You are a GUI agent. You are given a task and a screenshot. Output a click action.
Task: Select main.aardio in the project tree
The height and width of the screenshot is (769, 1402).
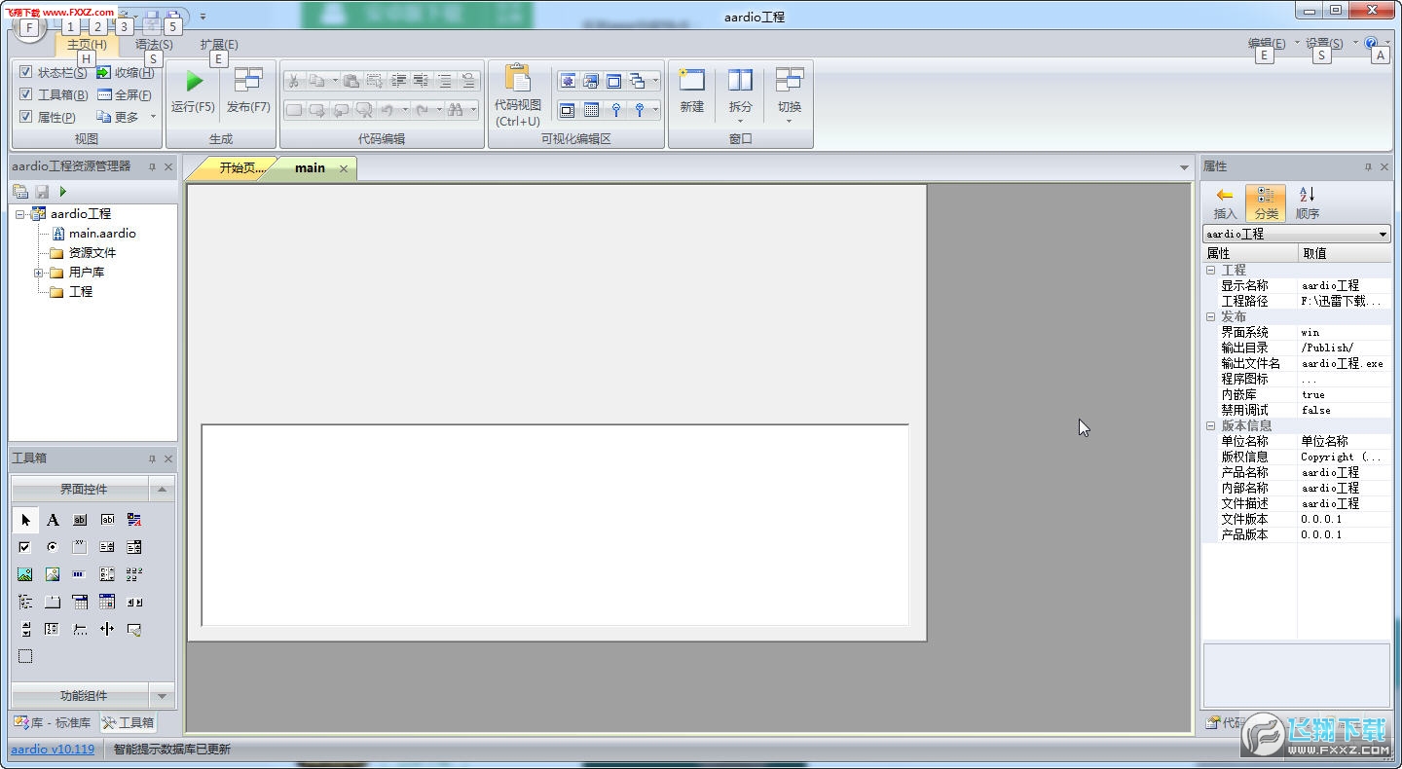[x=102, y=234]
